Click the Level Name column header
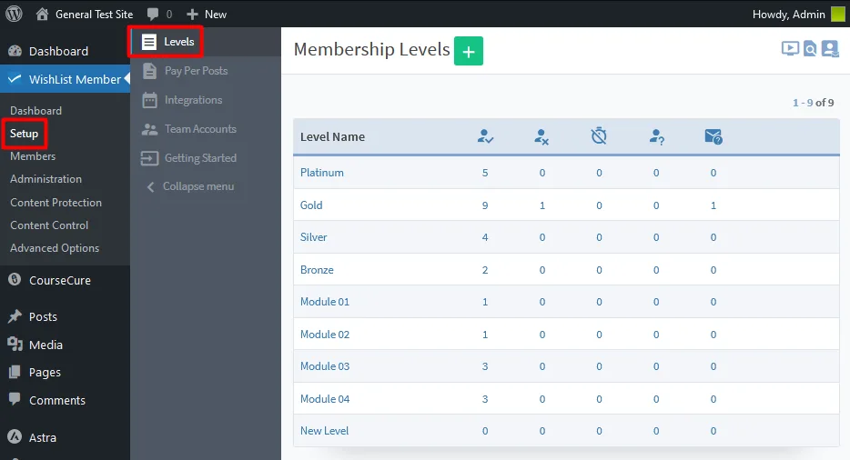The image size is (850, 460). 332,136
